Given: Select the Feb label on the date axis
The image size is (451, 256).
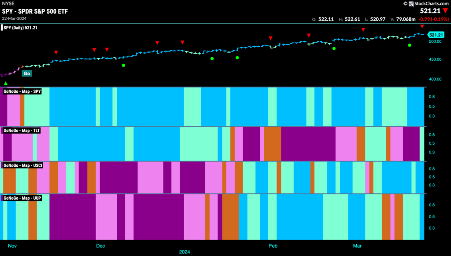Looking at the screenshot, I should click(x=273, y=246).
